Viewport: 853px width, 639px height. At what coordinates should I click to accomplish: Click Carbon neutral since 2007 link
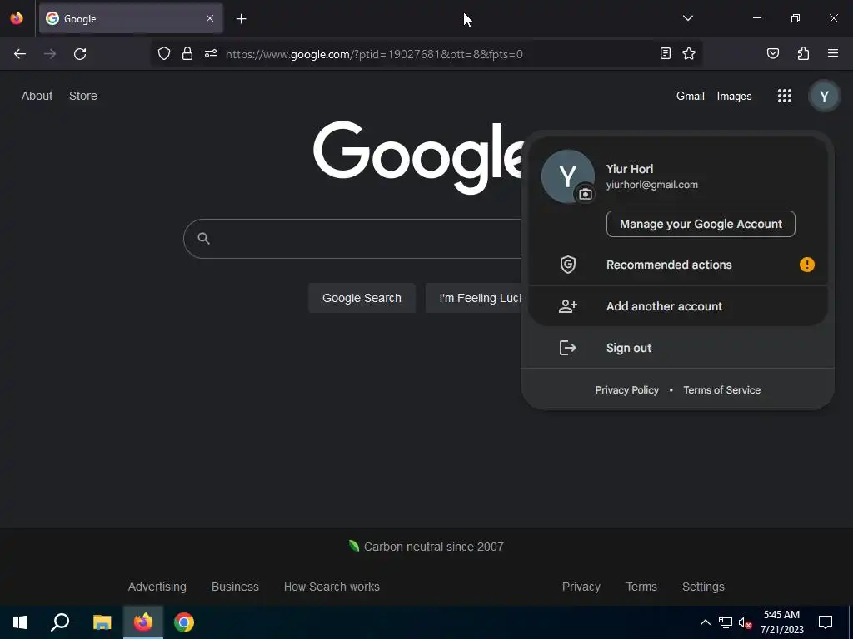pyautogui.click(x=426, y=547)
